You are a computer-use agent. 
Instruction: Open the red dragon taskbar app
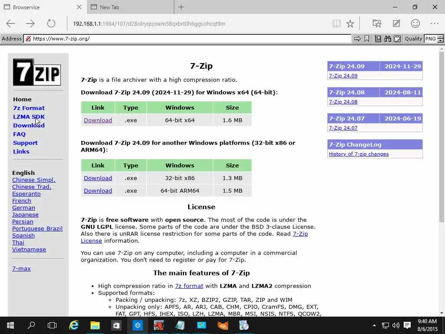(159, 325)
